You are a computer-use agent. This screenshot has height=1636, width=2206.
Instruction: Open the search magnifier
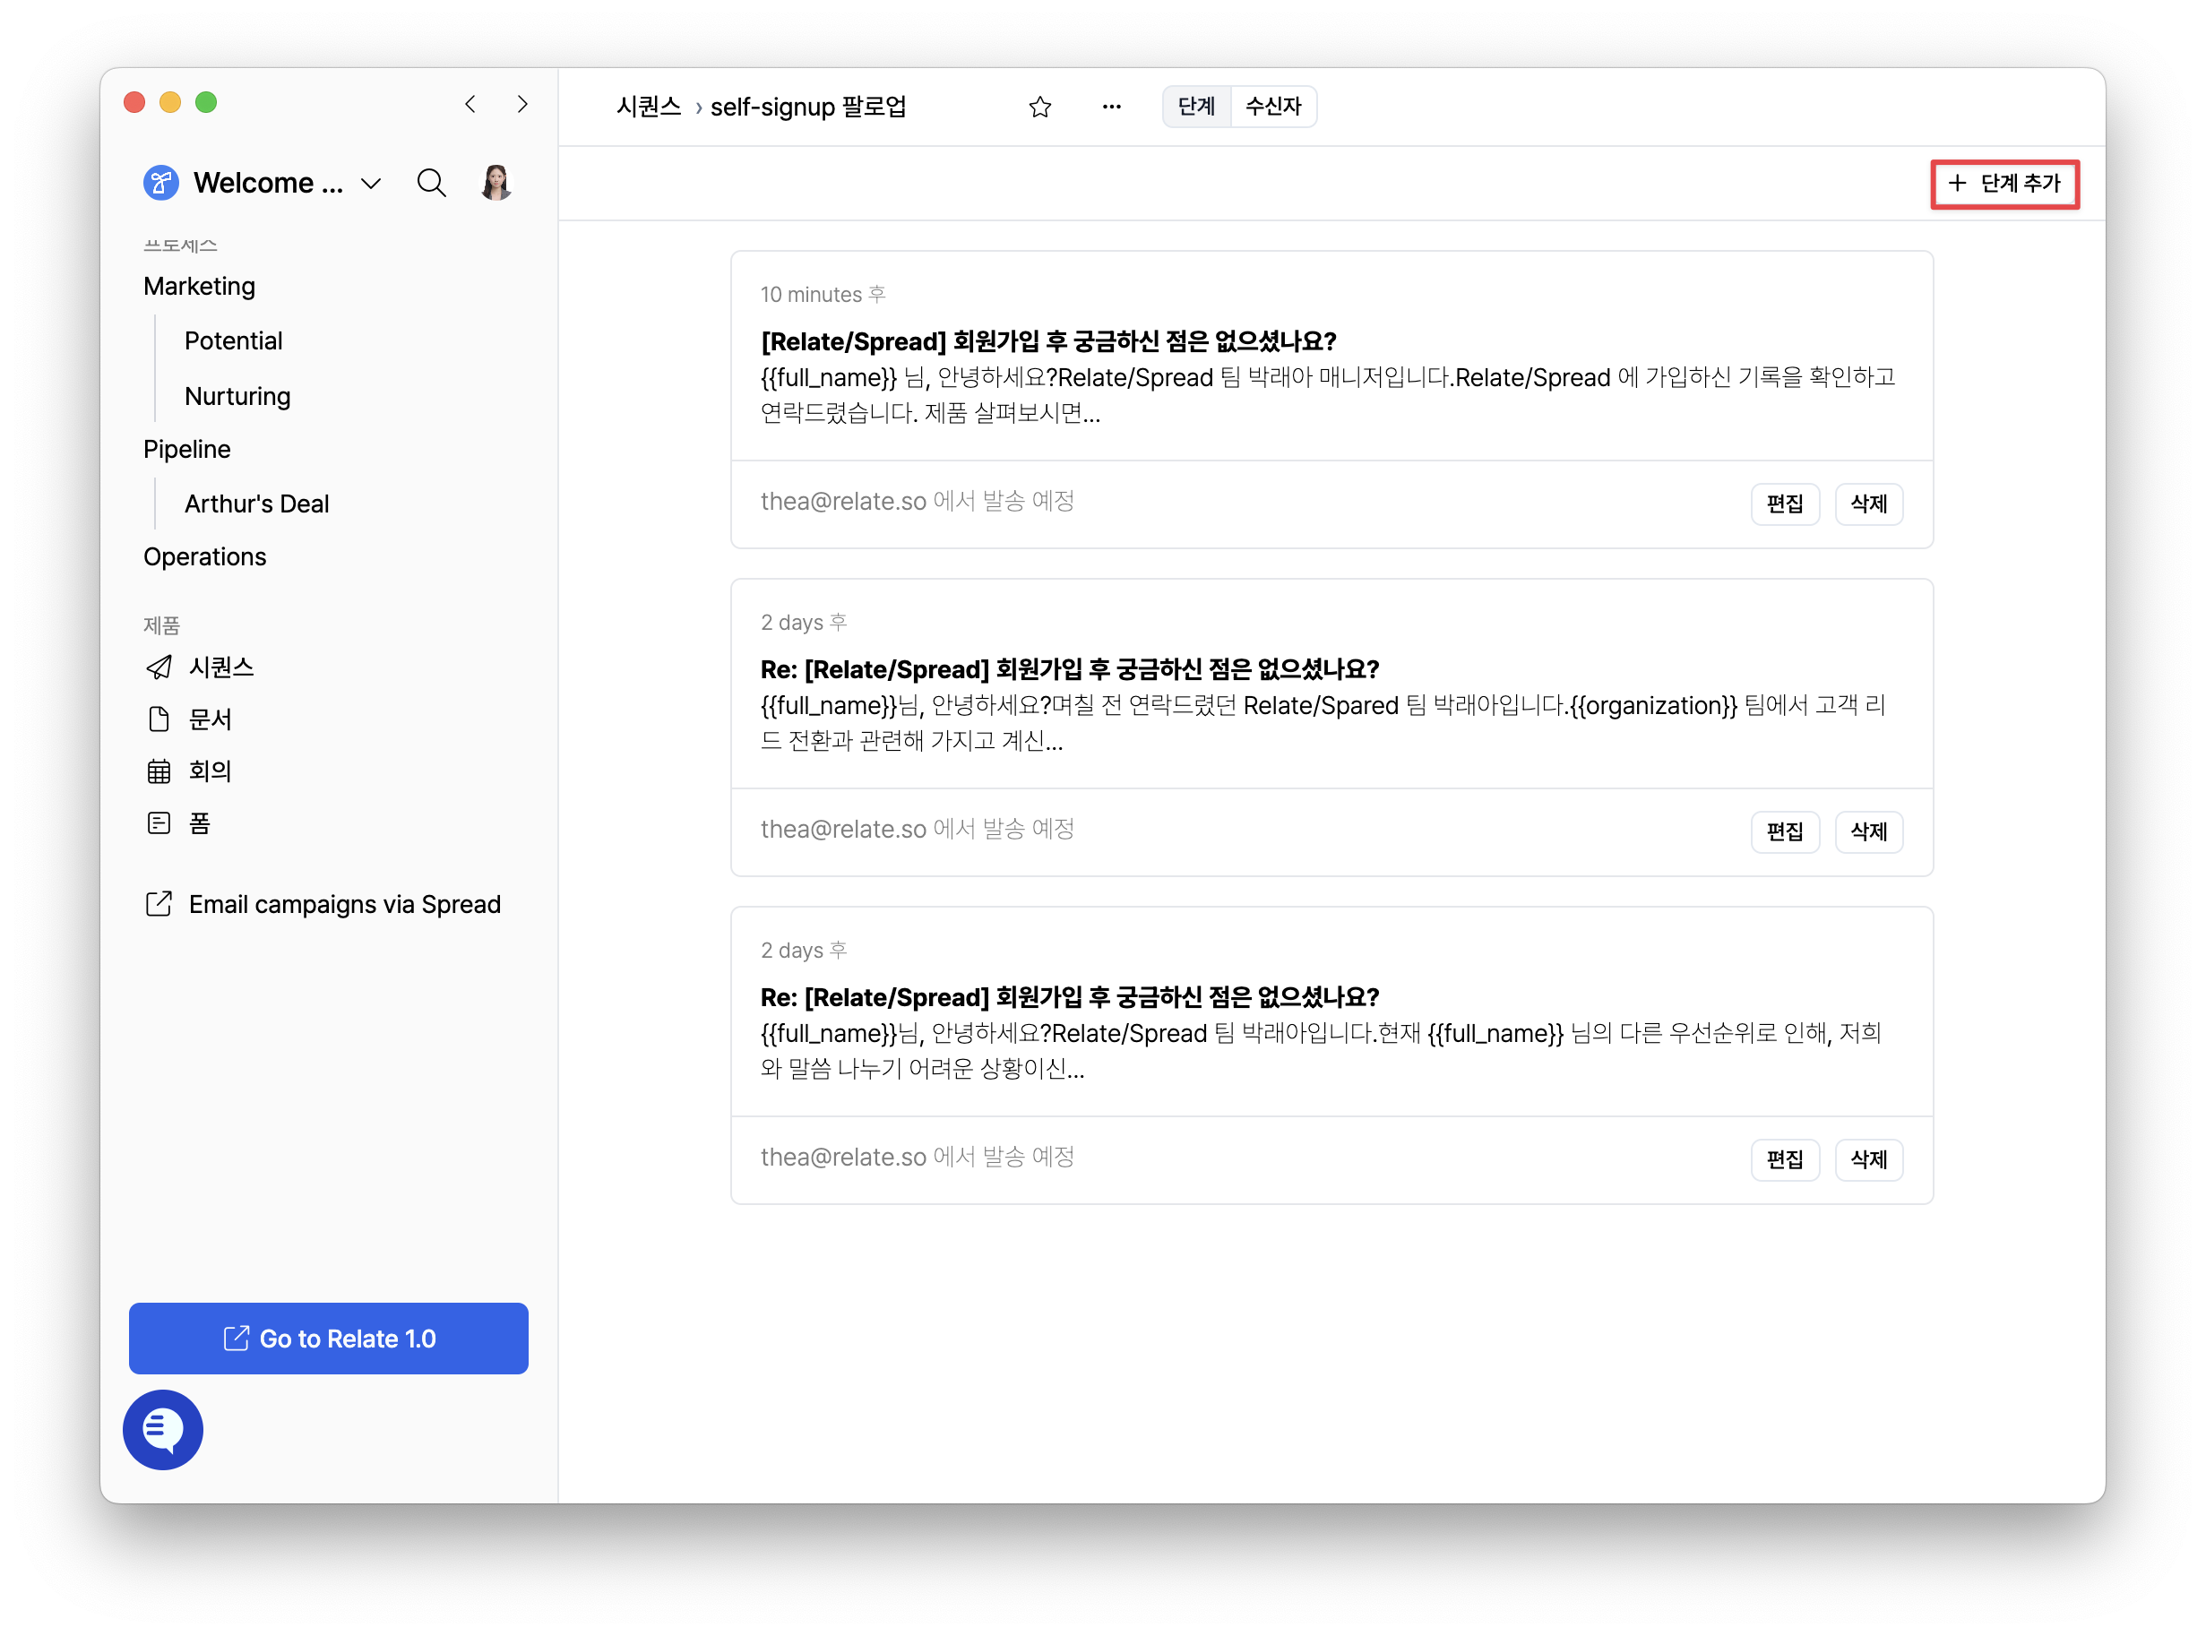coord(431,183)
